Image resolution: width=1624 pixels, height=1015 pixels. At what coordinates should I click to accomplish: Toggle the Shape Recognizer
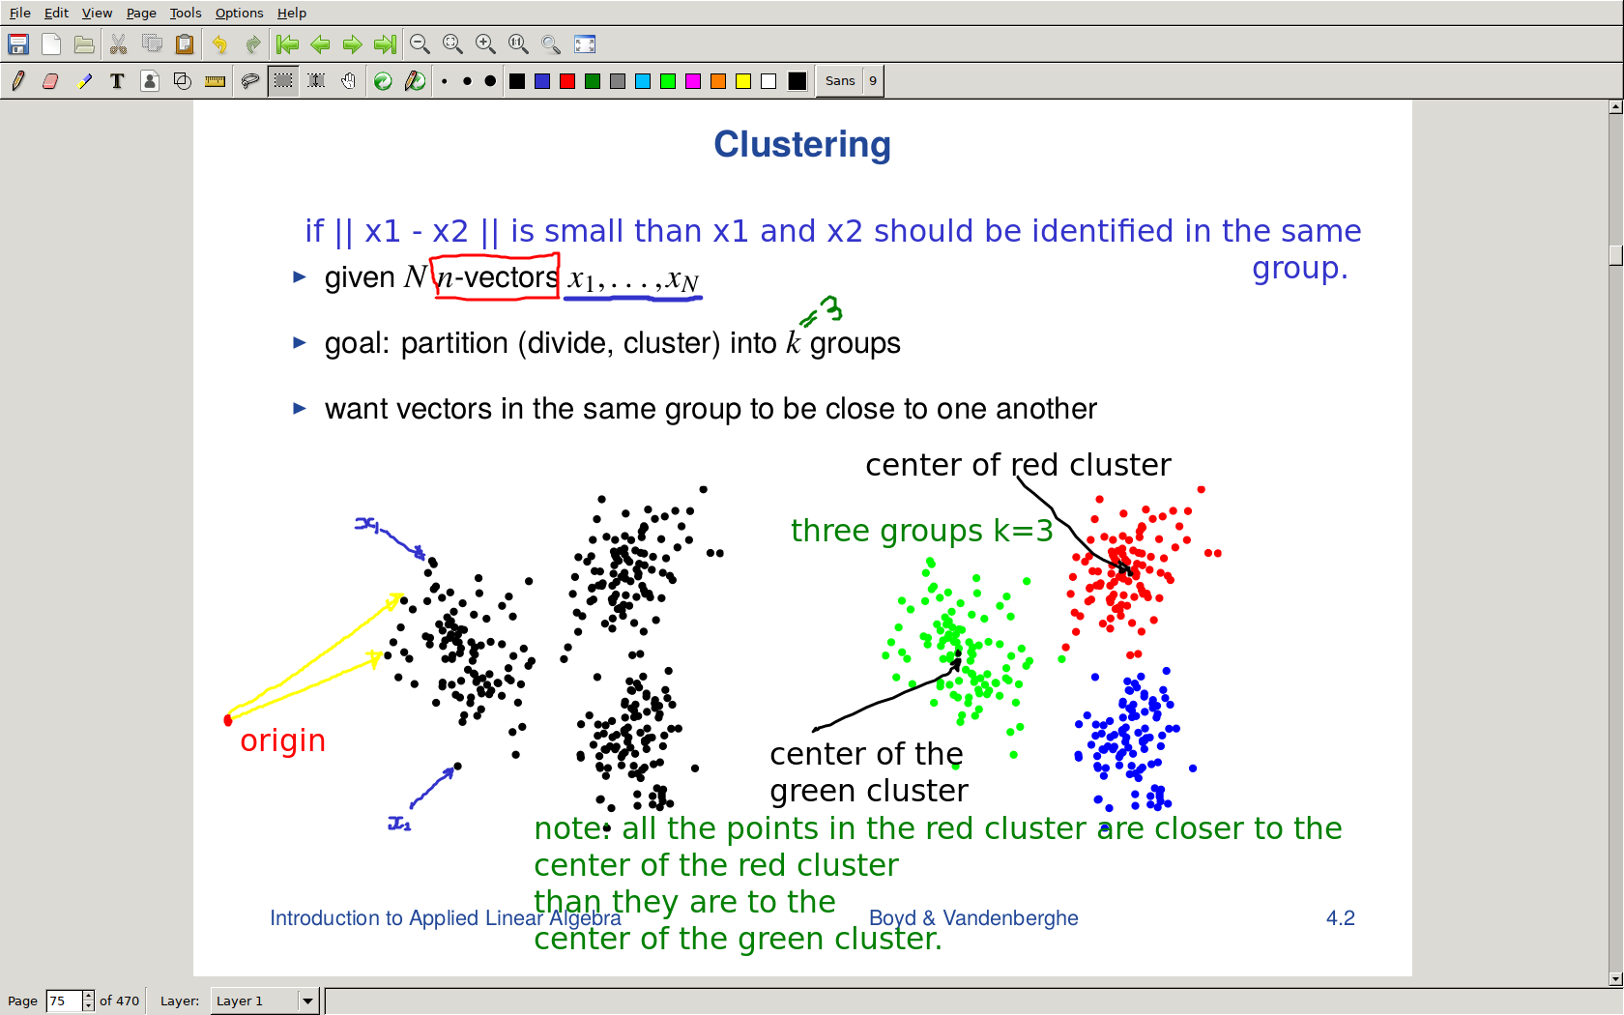tap(183, 81)
